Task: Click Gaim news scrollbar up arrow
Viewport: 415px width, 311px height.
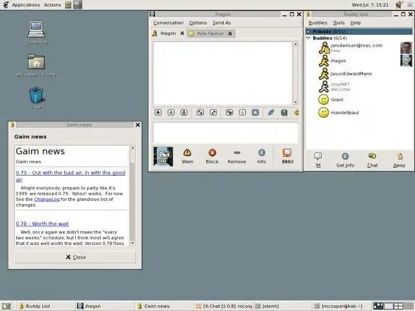Action: click(x=132, y=148)
